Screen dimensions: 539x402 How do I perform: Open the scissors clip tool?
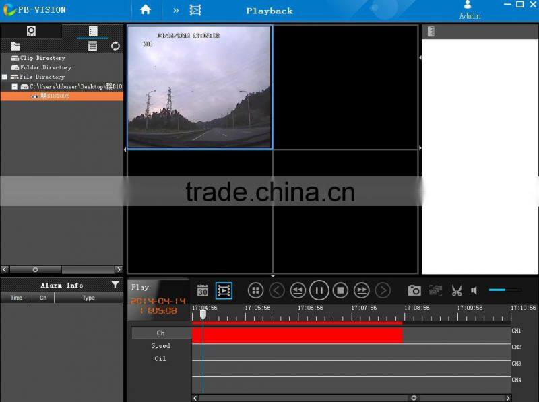(457, 290)
